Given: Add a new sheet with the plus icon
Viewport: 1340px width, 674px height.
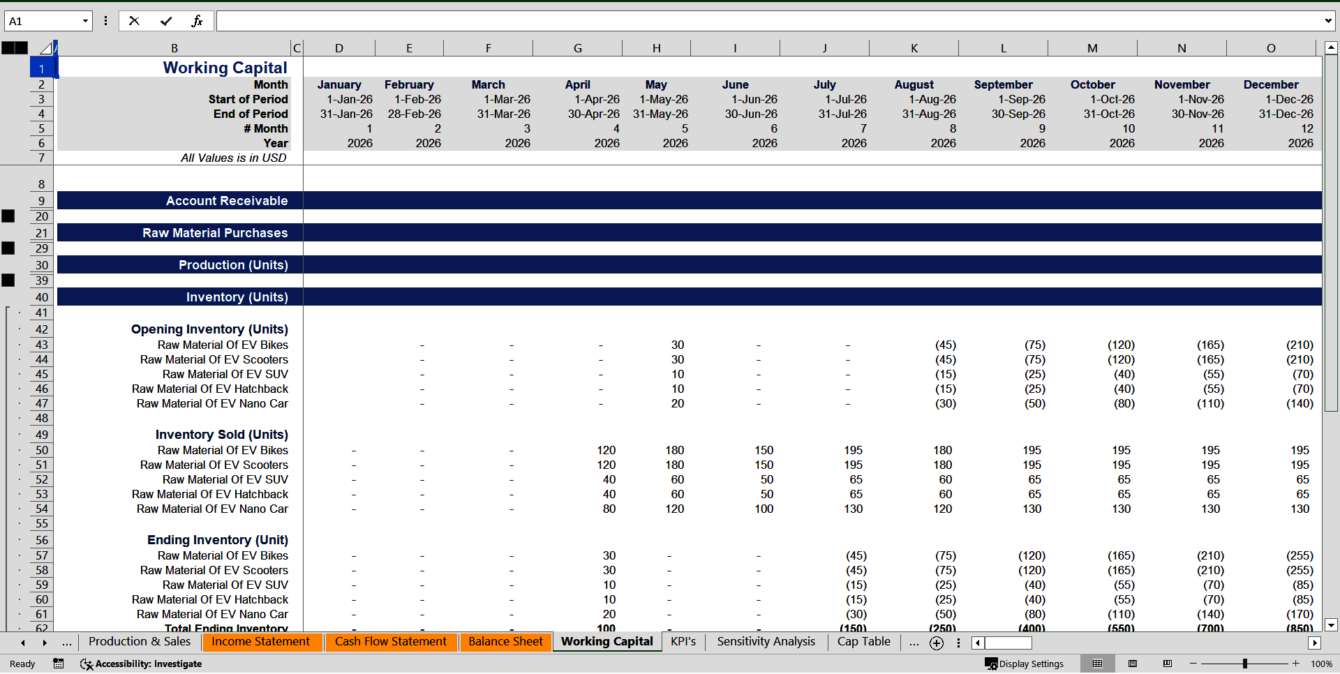Looking at the screenshot, I should coord(937,643).
